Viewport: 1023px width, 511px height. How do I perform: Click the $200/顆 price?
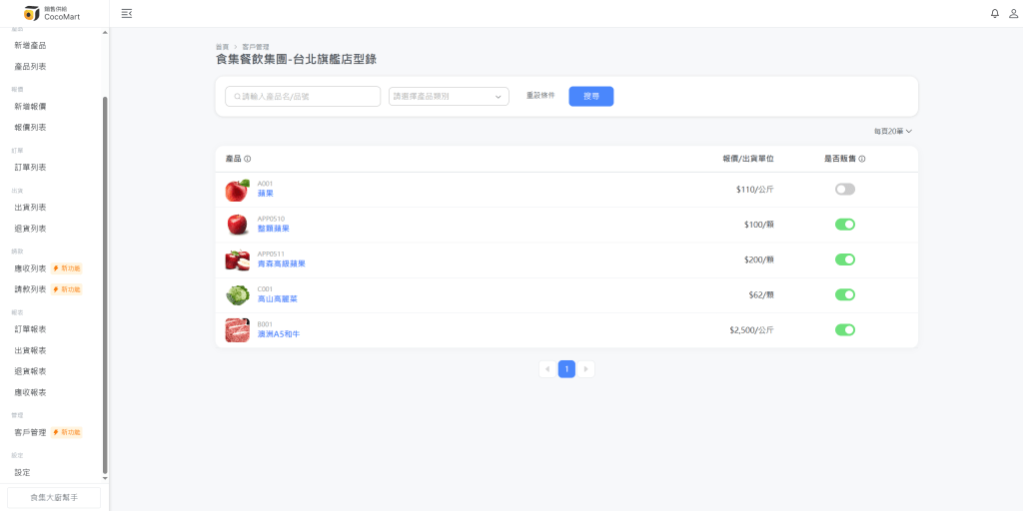click(x=759, y=260)
